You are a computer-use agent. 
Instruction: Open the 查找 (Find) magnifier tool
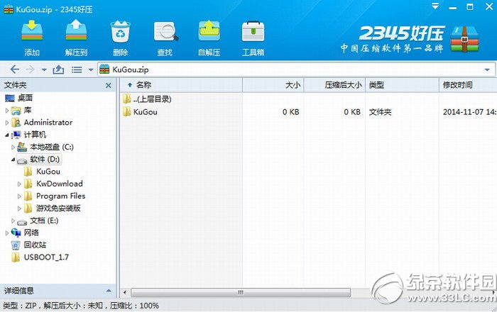point(165,31)
